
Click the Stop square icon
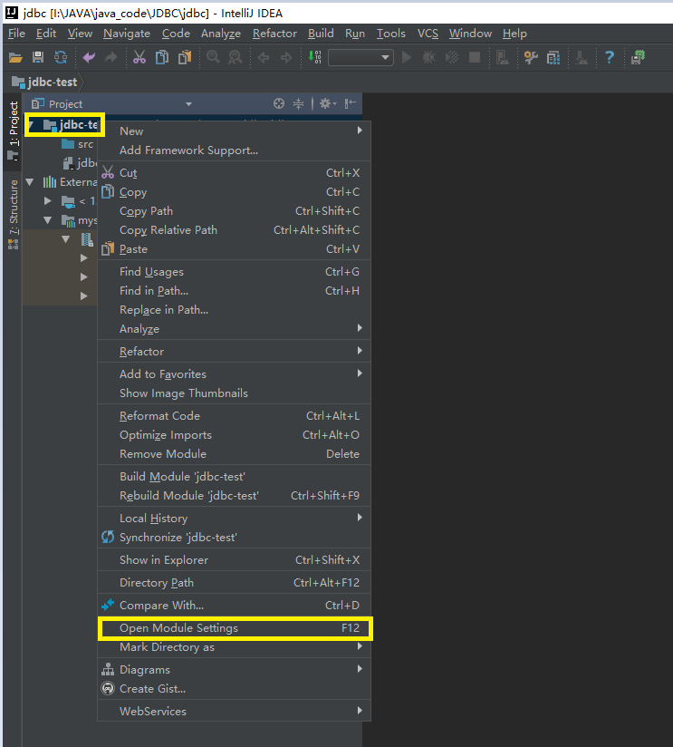coord(475,58)
